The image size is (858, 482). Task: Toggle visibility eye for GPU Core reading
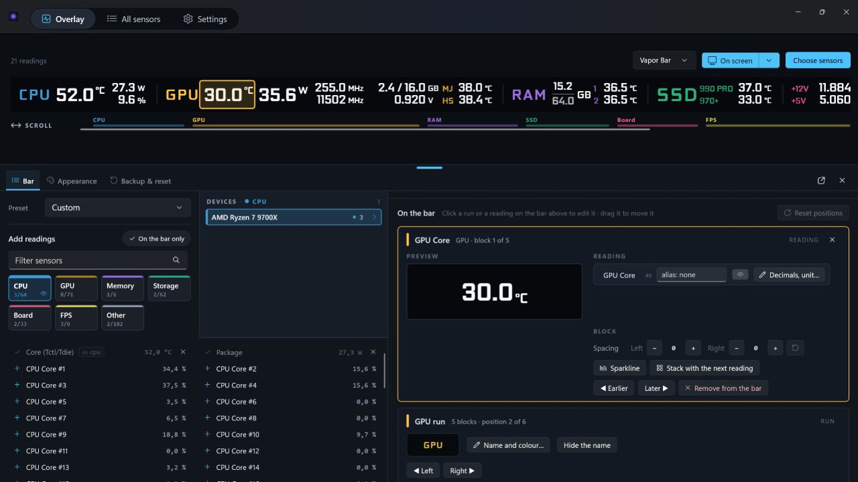coord(740,274)
